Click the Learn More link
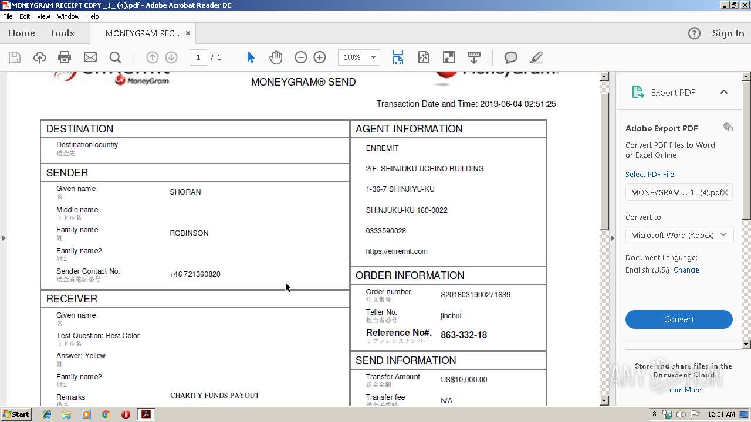 pos(683,390)
